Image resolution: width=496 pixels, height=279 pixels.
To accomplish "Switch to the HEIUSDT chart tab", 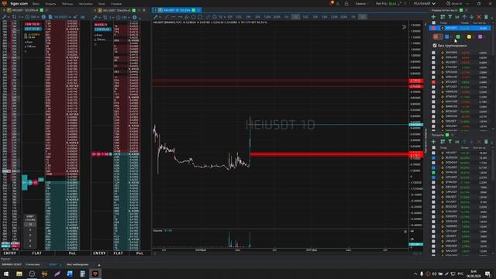I will click(x=177, y=10).
